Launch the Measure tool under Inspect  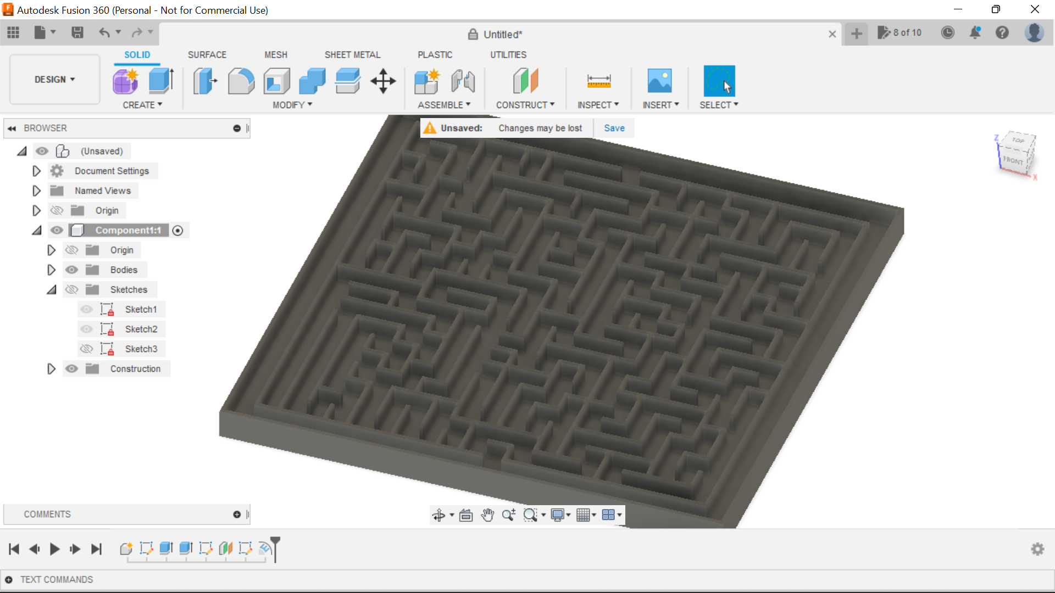[x=599, y=81]
